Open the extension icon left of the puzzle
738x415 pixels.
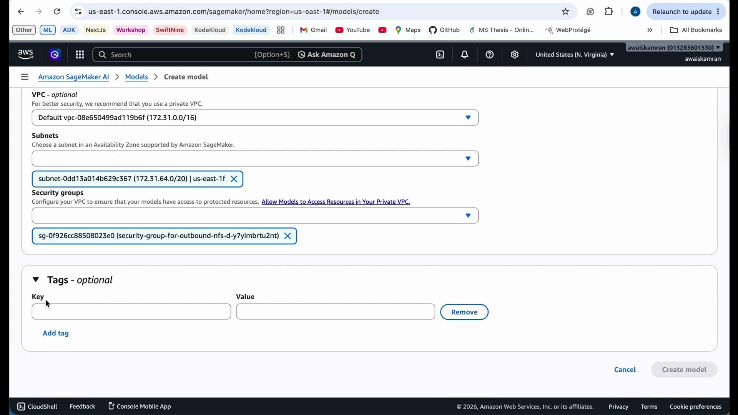pyautogui.click(x=591, y=12)
